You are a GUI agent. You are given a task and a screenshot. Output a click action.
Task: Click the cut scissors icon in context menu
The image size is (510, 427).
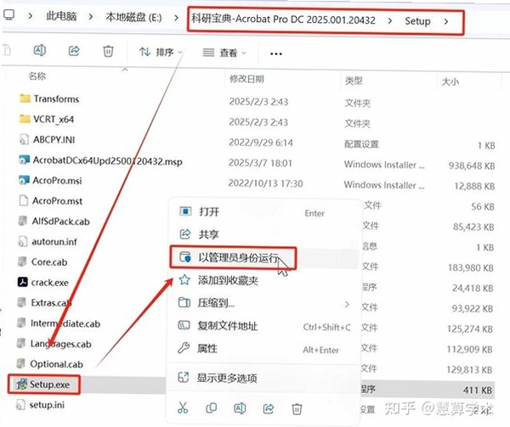[x=183, y=407]
